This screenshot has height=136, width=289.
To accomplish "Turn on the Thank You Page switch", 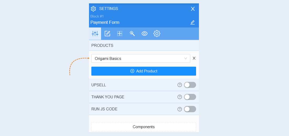I will pos(190,97).
